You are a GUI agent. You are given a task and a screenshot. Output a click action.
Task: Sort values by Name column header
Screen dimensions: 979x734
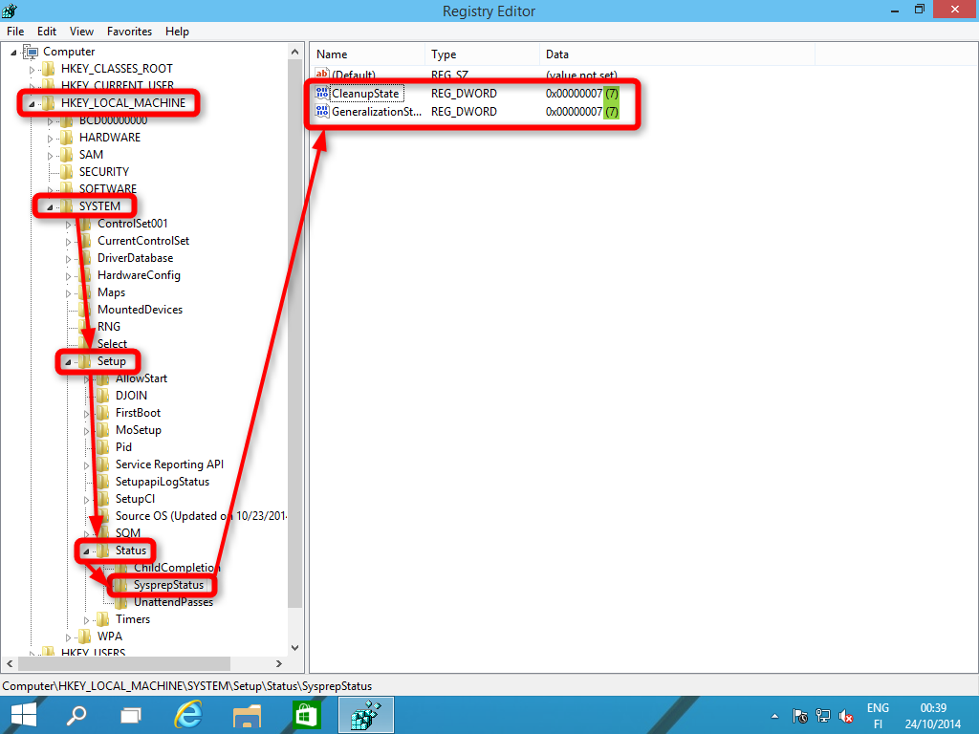coord(368,54)
